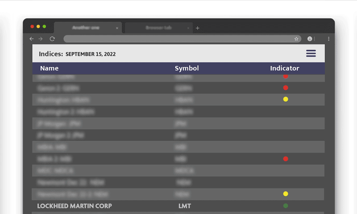The image size is (357, 214).
Task: Select the "Another one" tab
Action: pyautogui.click(x=86, y=28)
